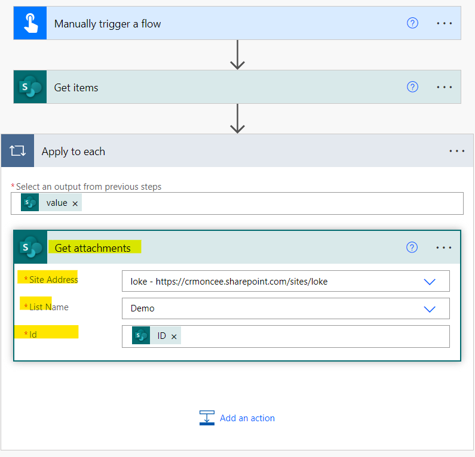Open help for Get attachments action
The height and width of the screenshot is (457, 475).
coord(412,248)
